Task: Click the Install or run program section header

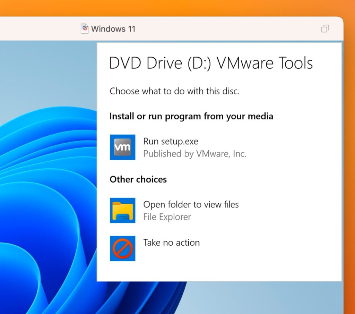Action: coord(191,116)
